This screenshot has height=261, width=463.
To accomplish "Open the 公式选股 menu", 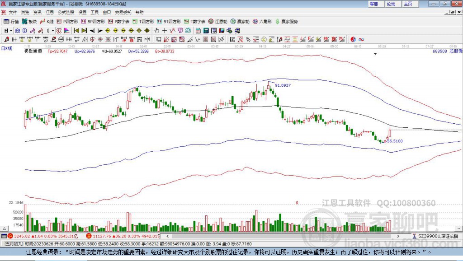I will [x=66, y=12].
